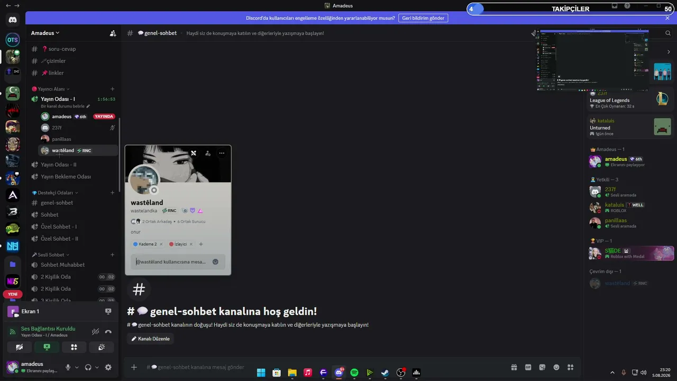Open Discord direct messages home icon
The image size is (677, 381).
click(x=13, y=20)
